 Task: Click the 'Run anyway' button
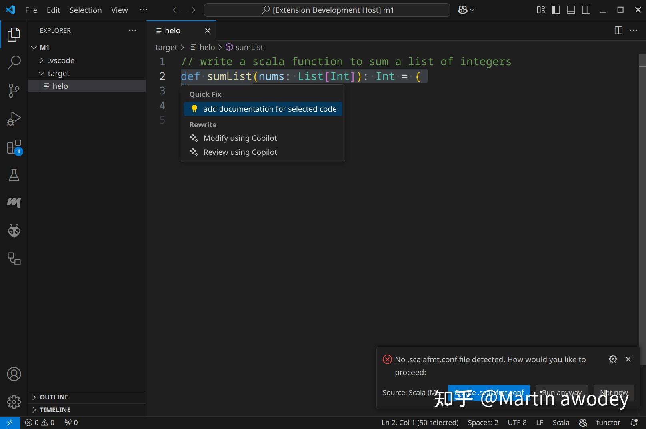pos(561,393)
